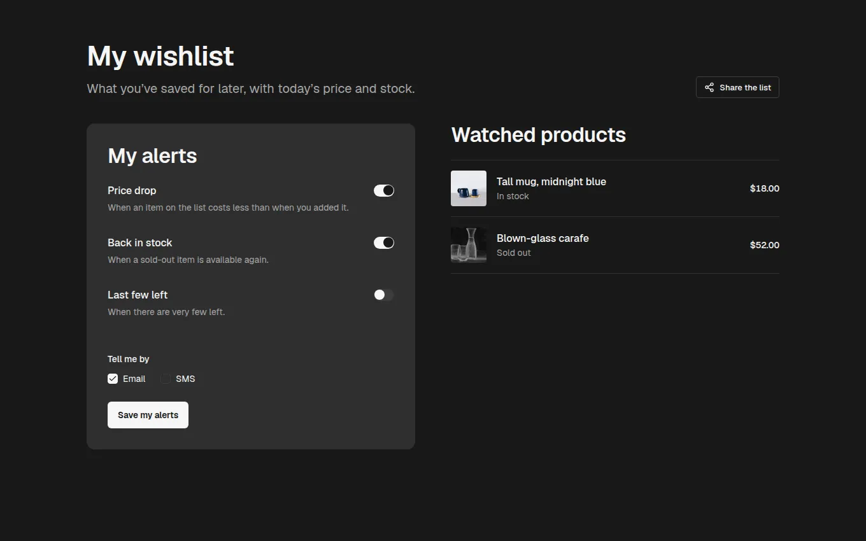Disable the Back in stock alert switch
Viewport: 866px width, 541px height.
(384, 242)
